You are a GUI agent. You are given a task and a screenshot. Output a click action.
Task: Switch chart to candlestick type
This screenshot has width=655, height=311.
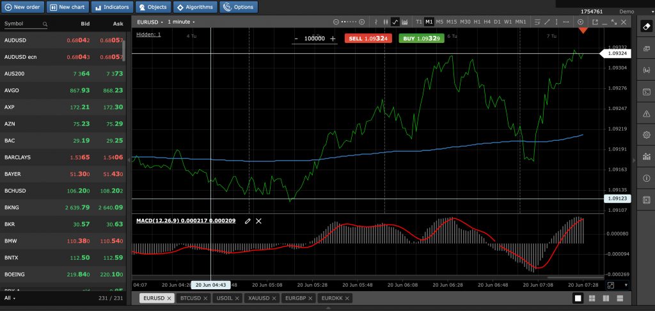(386, 22)
